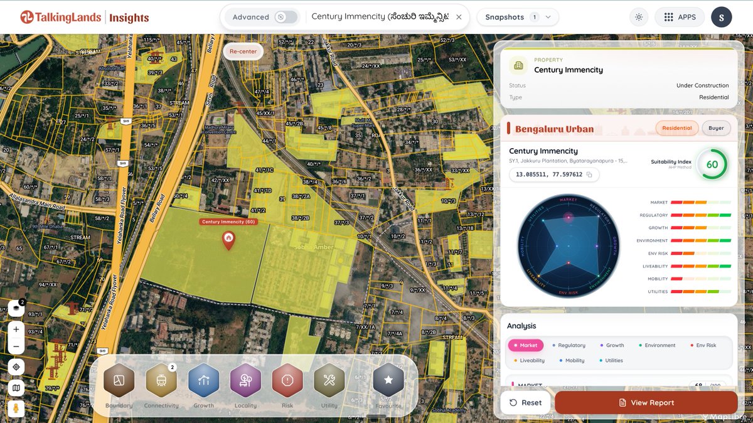Click the Madhura Milana Convention Centre label
The height and width of the screenshot is (423, 753).
click(x=220, y=130)
